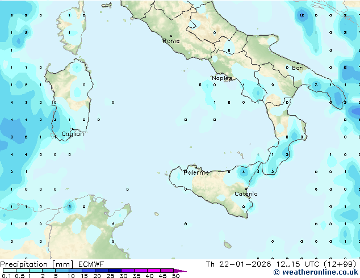
Task: Click the (12+99) forecast offset text
Action: (340, 264)
